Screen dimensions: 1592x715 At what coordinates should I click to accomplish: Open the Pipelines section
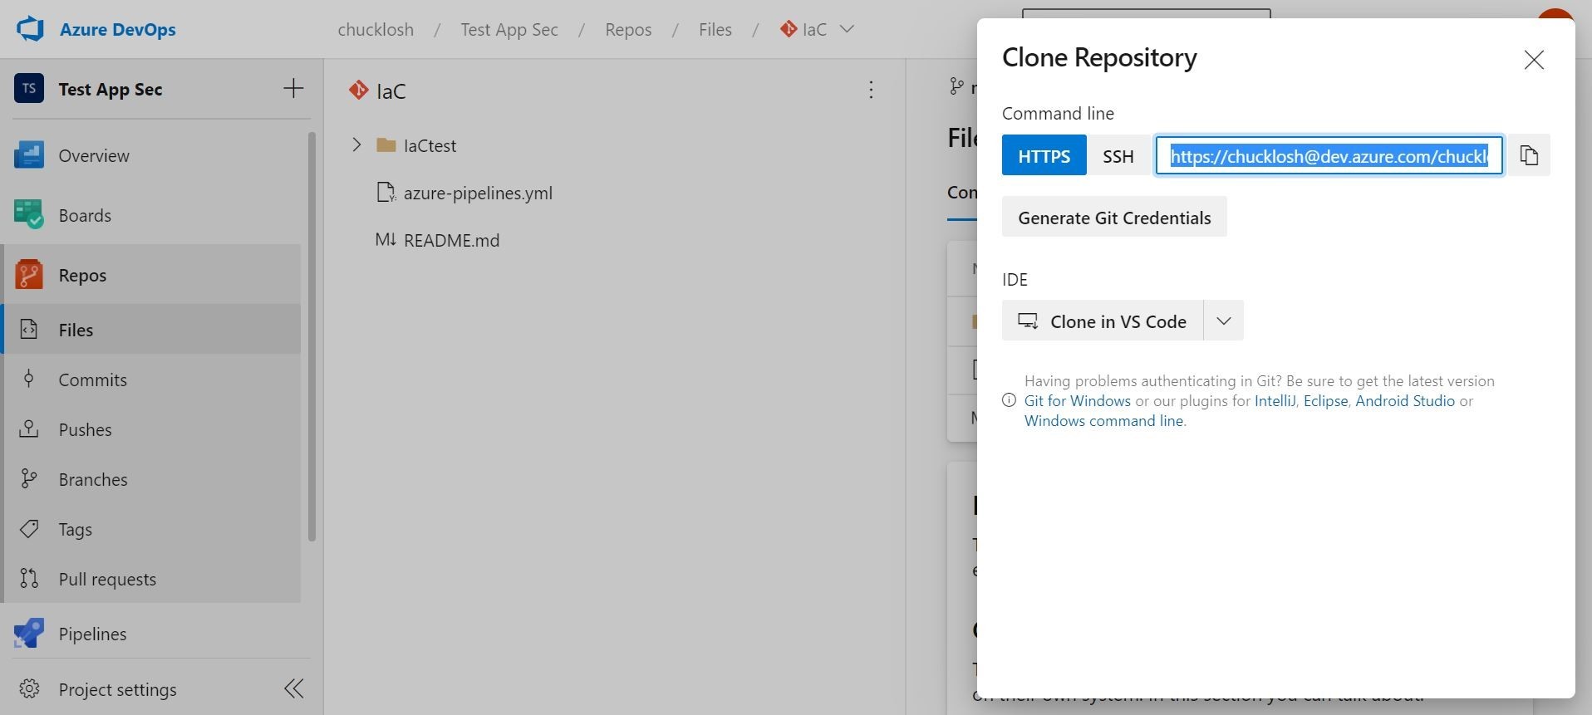point(92,634)
